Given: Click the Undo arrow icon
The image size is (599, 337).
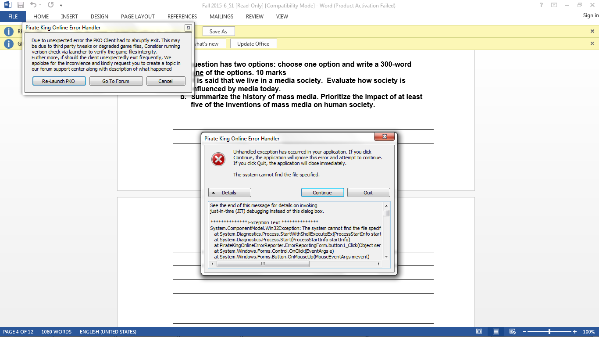Looking at the screenshot, I should (x=33, y=5).
